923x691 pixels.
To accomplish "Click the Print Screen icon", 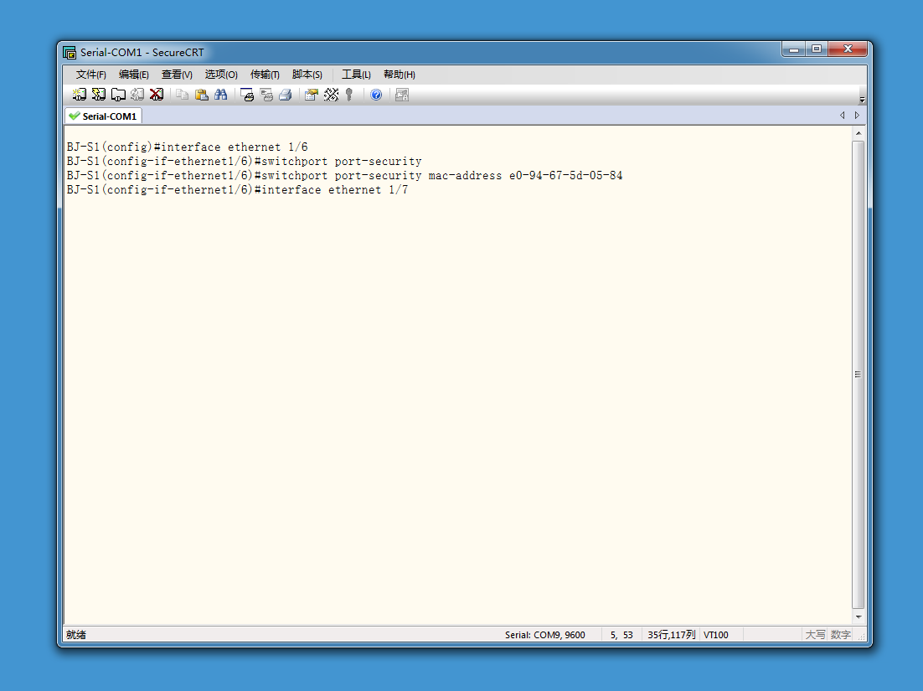I will click(x=247, y=95).
